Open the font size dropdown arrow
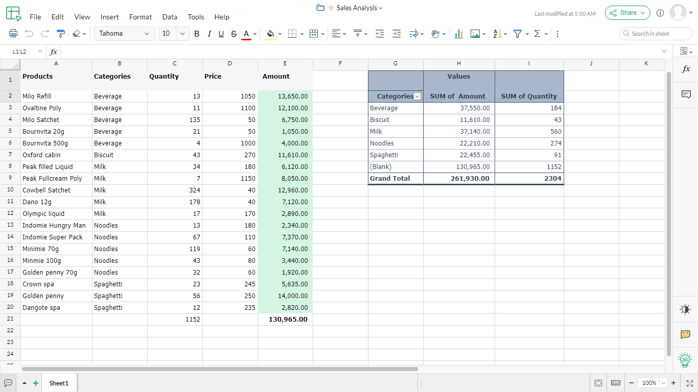 [x=183, y=34]
